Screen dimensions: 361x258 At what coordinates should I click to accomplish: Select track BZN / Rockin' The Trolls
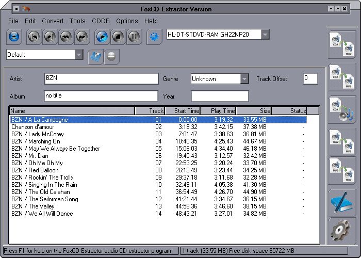[158, 178]
